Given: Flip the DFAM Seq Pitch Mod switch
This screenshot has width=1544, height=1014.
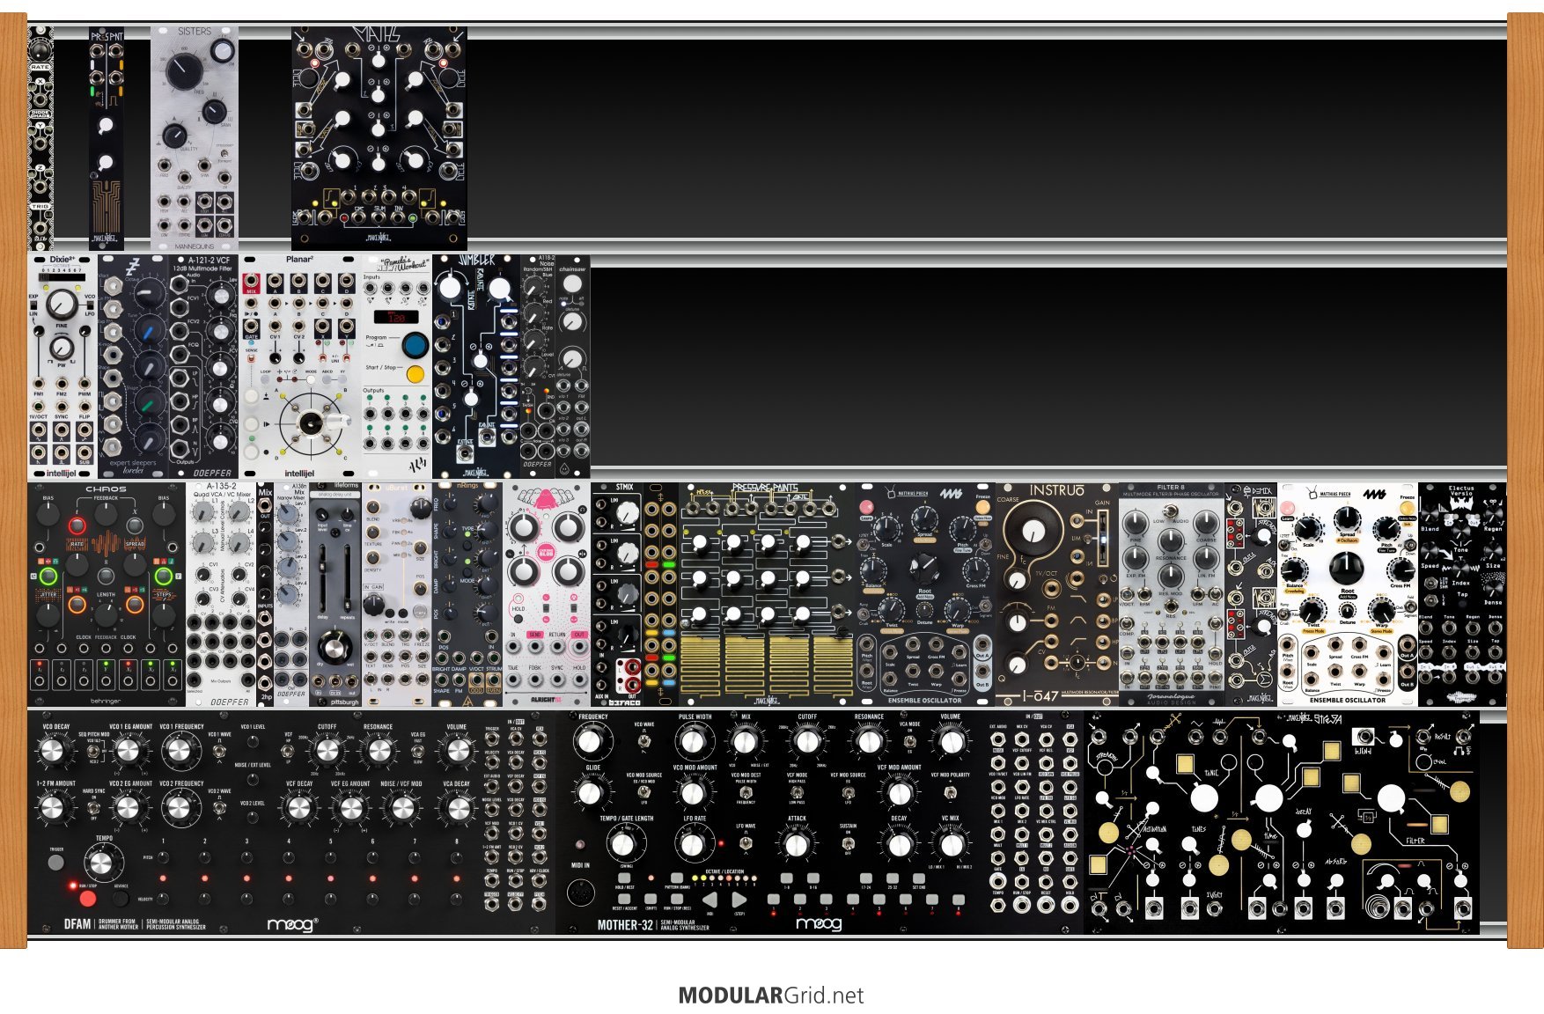Looking at the screenshot, I should click(95, 751).
